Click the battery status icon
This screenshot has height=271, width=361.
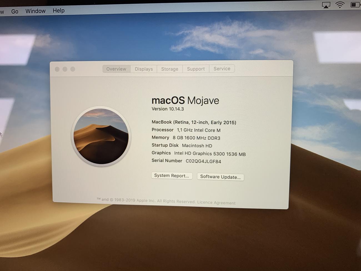pos(355,4)
